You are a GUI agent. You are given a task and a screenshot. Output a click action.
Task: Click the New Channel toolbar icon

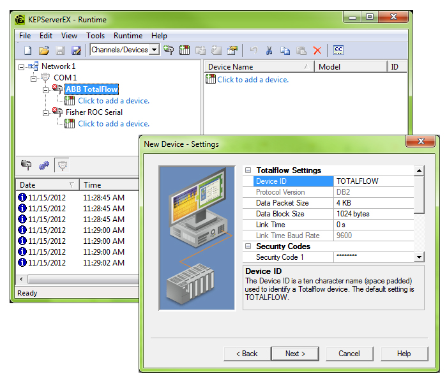tap(169, 50)
